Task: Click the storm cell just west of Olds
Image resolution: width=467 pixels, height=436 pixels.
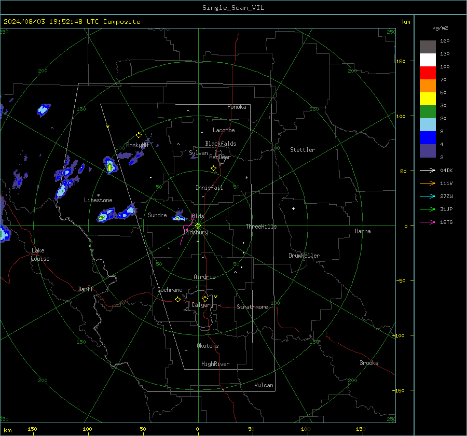Action: tap(178, 217)
